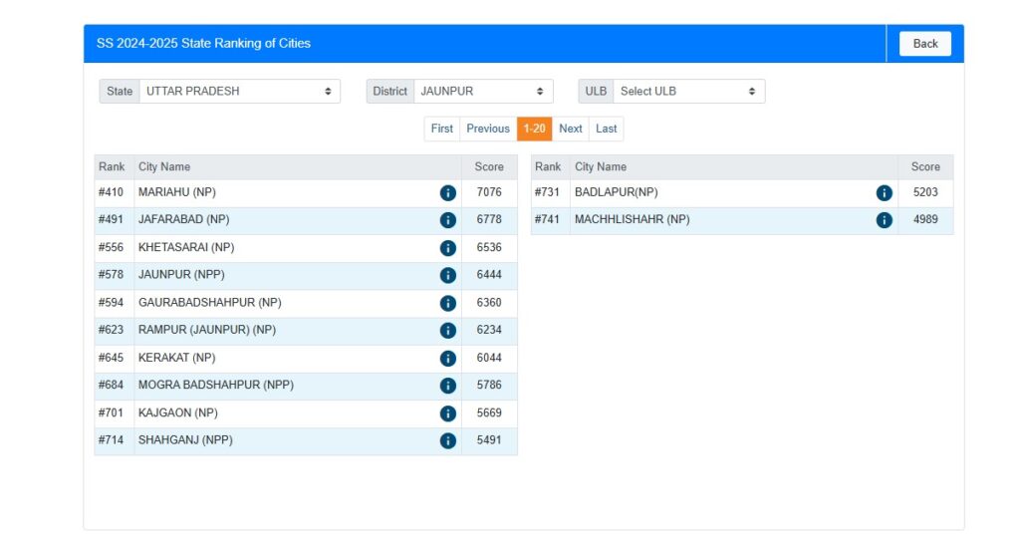The image size is (1020, 544).
Task: Click info icon for BADLAPUR(NP)
Action: [x=884, y=192]
